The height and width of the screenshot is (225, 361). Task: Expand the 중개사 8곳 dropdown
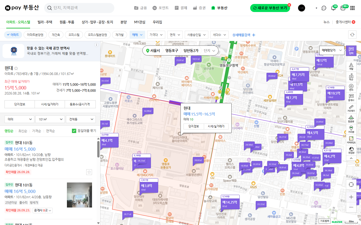[43, 210]
